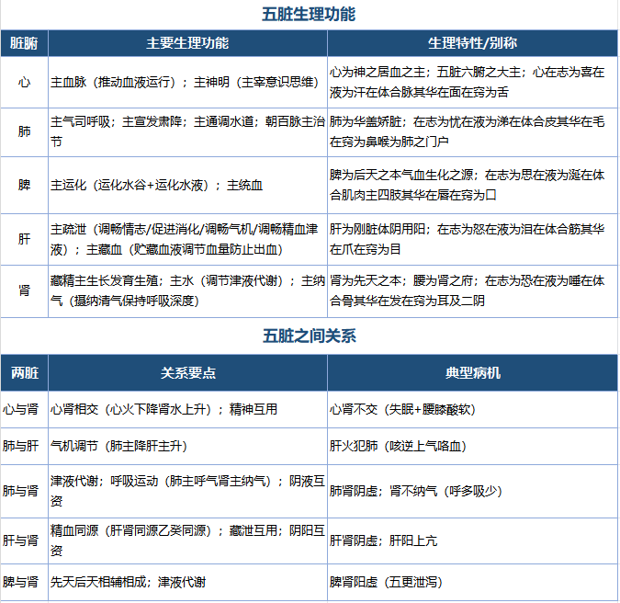Select the 肾 row label cell
The image size is (620, 603).
click(24, 291)
